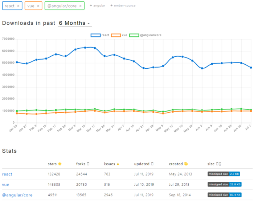Click the created column header icon

tap(186, 164)
